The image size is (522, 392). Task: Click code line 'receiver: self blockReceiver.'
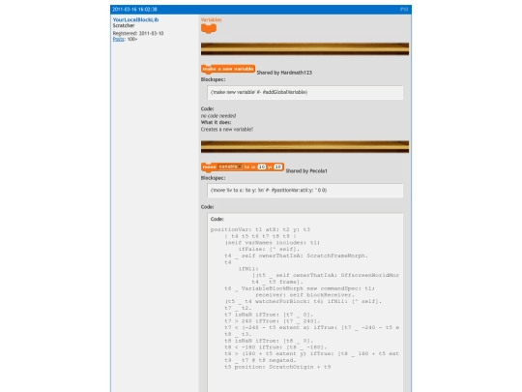[304, 295]
